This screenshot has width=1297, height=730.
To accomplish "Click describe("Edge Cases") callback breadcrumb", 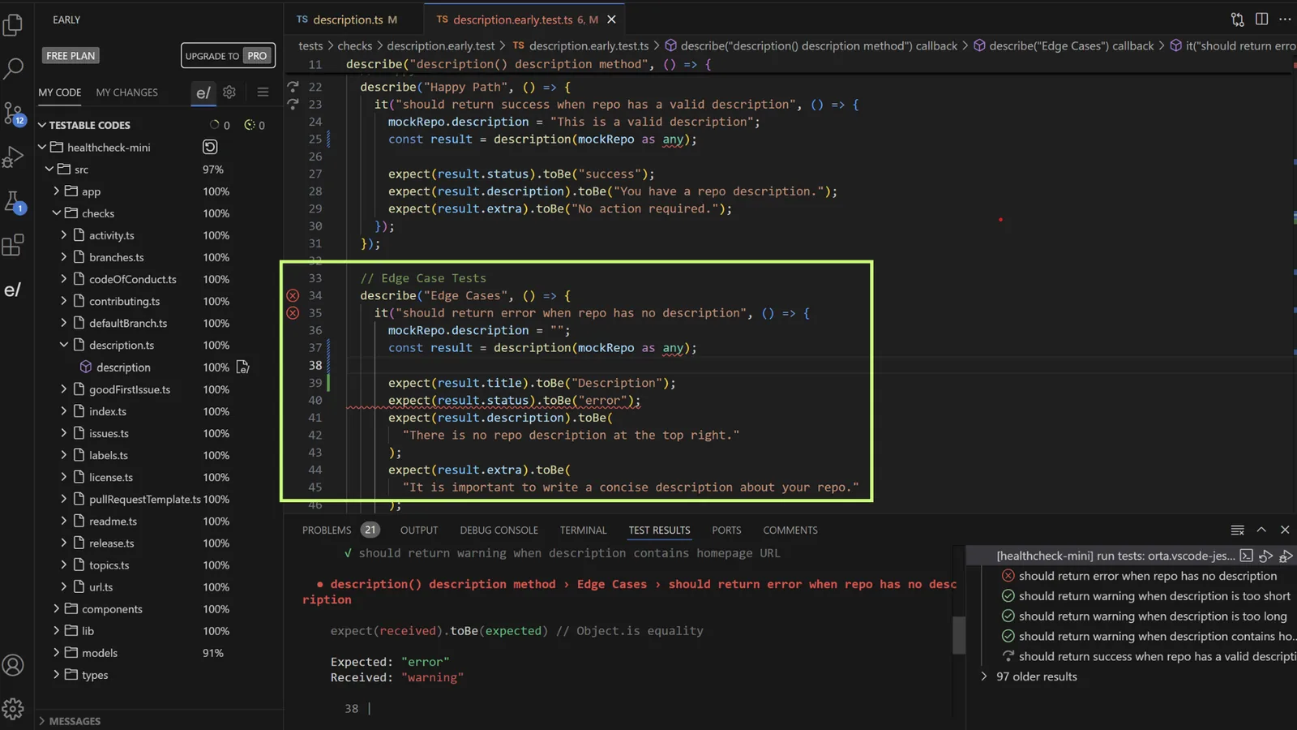I will coord(1071,45).
